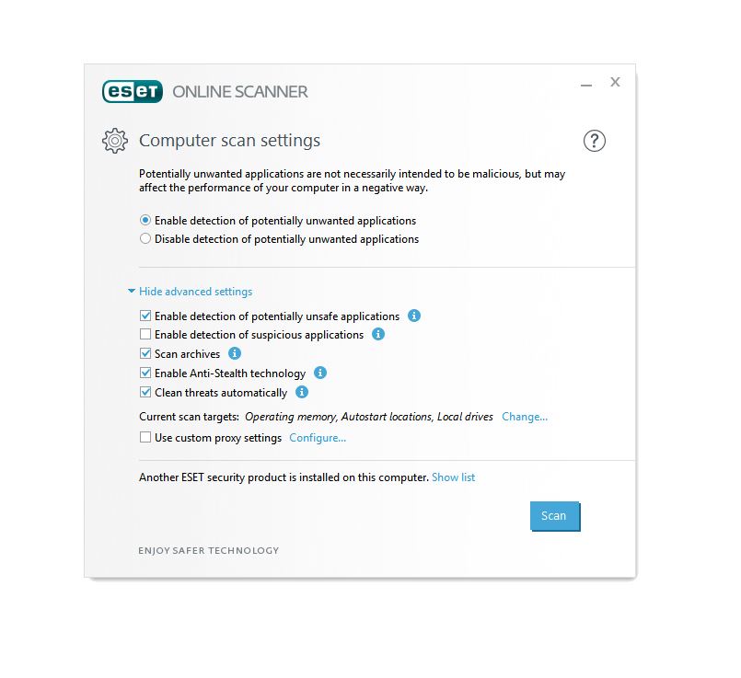Uncheck Enable detection of potentially unsafe applications
The height and width of the screenshot is (678, 741).
click(x=145, y=316)
